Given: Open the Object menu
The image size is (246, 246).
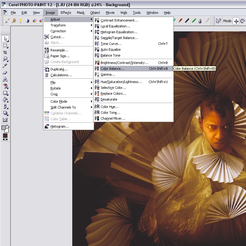Looking at the screenshot, I should click(95, 13).
